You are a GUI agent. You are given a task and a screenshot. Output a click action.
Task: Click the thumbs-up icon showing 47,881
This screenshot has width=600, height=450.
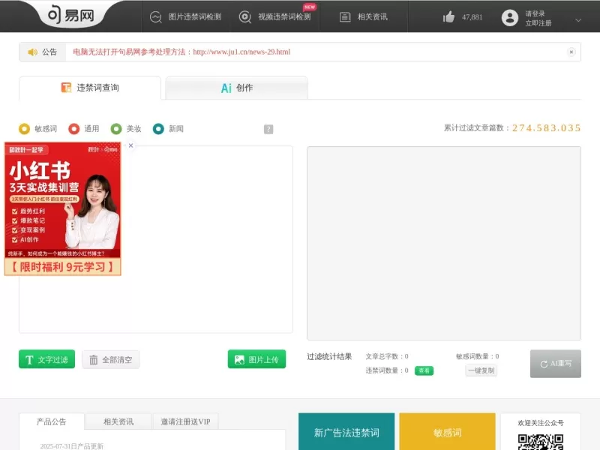pos(450,16)
